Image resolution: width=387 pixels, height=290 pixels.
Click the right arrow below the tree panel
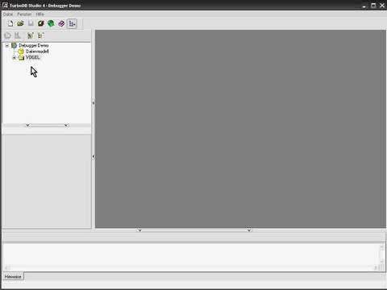[66, 126]
